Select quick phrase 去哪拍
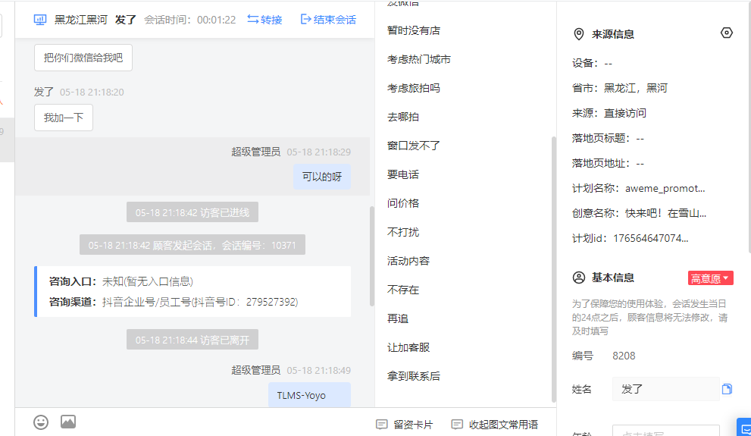The image size is (751, 436). click(403, 117)
